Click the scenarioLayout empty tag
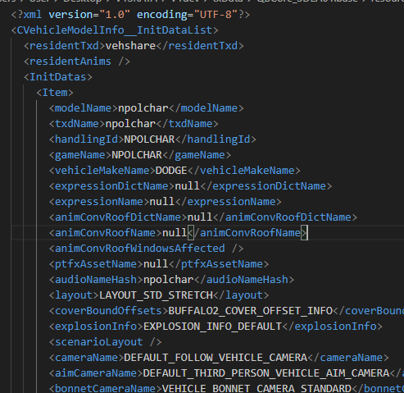404x393 pixels. 106,342
